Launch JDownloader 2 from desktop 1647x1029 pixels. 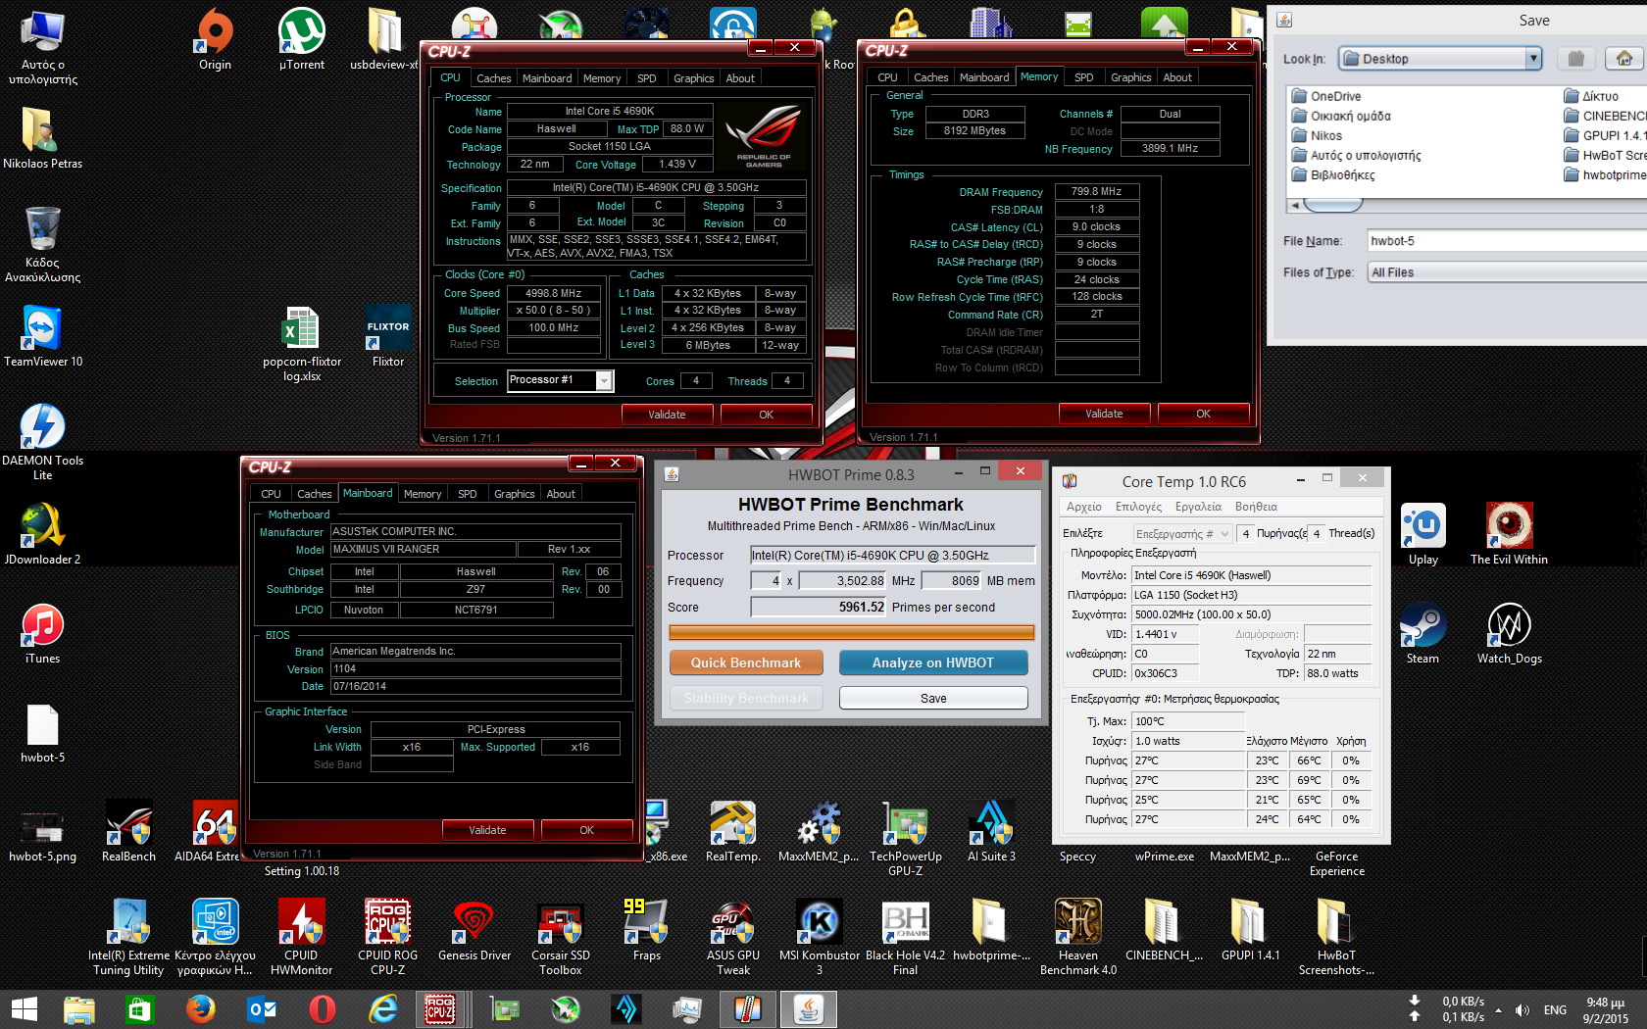pyautogui.click(x=42, y=534)
